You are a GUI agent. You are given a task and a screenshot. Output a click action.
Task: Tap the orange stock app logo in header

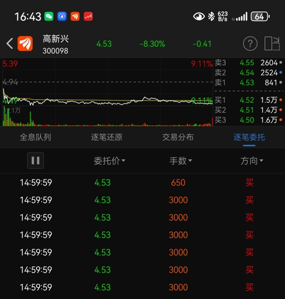coord(25,44)
